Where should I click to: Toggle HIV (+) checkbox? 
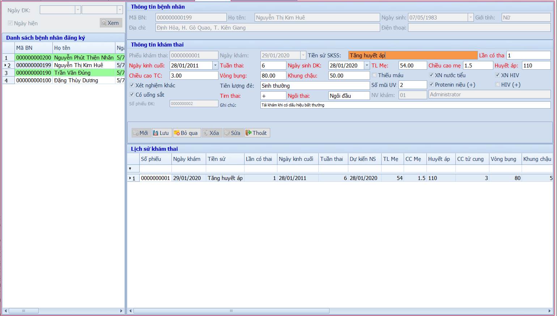pos(498,84)
